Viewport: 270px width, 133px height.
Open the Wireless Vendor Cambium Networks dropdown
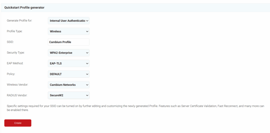[x=69, y=85]
